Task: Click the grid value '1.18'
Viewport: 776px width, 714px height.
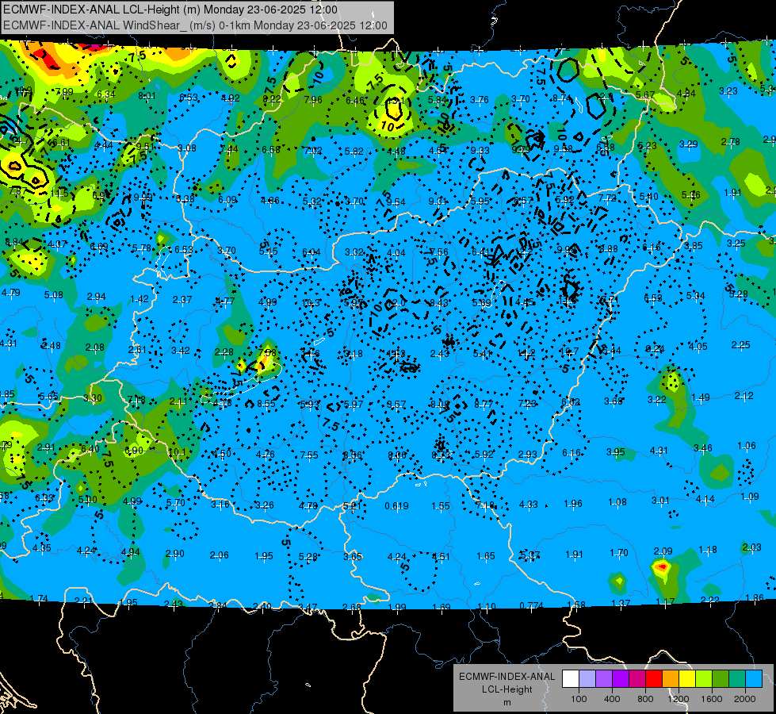Action: coord(708,549)
